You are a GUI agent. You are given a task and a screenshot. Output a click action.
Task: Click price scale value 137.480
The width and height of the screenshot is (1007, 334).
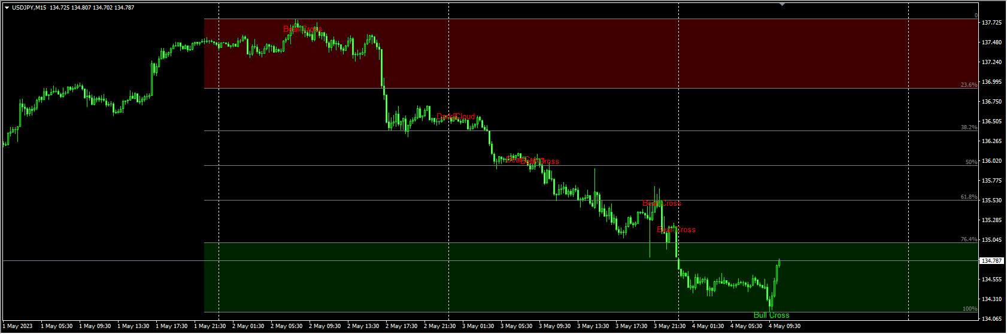[992, 42]
